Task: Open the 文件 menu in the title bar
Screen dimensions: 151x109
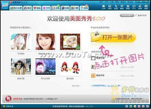Action: pos(106,2)
